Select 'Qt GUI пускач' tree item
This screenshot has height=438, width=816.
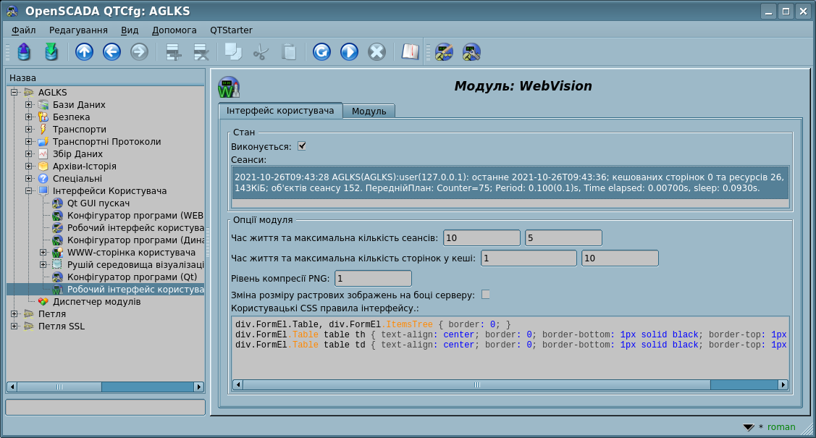pos(98,203)
